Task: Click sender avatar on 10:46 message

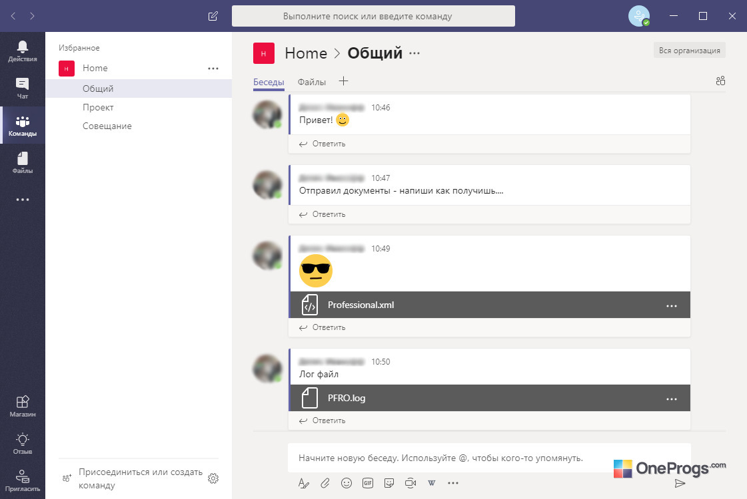Action: coord(267,114)
